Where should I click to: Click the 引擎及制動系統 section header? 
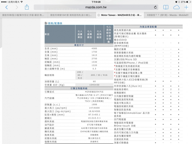79,89
